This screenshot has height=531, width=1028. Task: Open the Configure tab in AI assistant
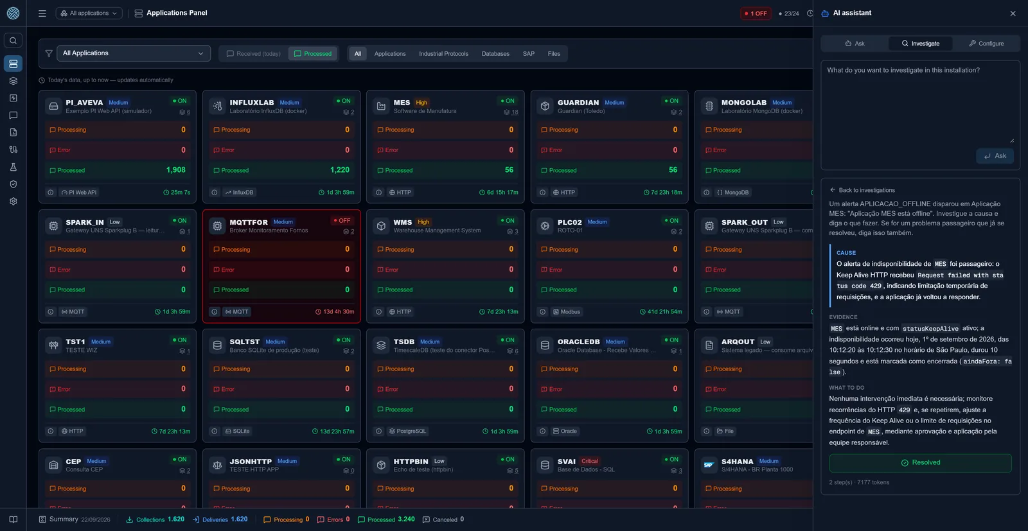pyautogui.click(x=986, y=44)
